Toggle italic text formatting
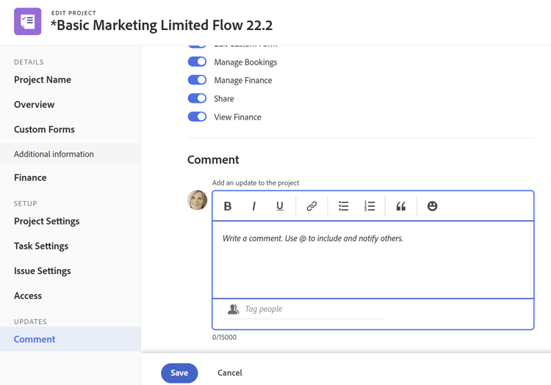Viewport: 551px width, 385px height. pyautogui.click(x=253, y=206)
